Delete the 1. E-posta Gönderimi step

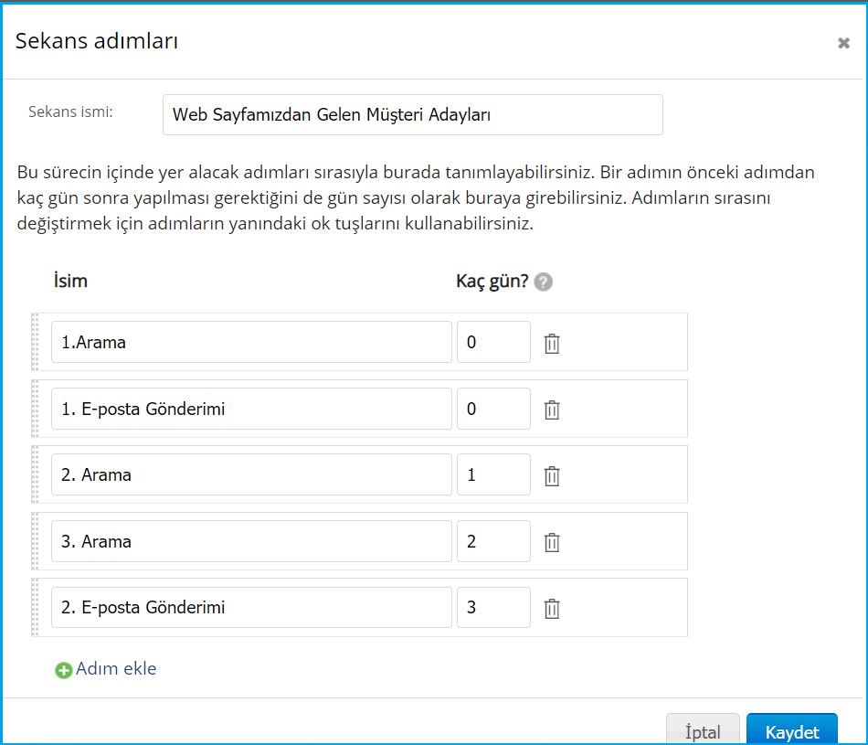coord(552,410)
